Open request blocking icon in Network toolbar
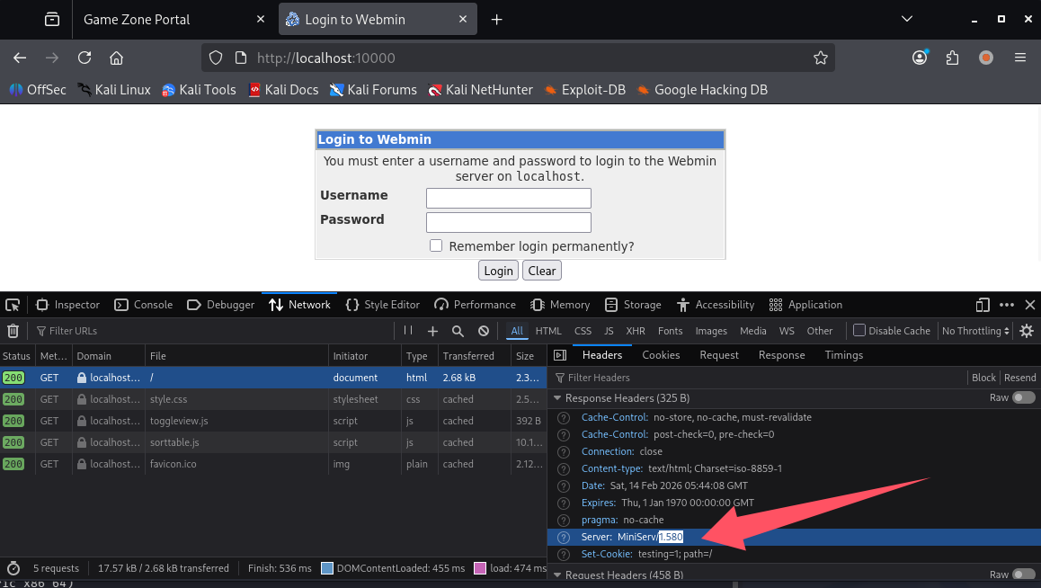 (484, 331)
